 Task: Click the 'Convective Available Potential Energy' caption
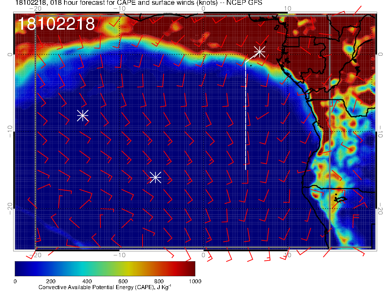[x=105, y=287]
